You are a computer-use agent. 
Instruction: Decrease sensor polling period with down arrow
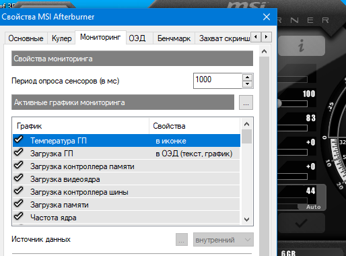point(248,84)
